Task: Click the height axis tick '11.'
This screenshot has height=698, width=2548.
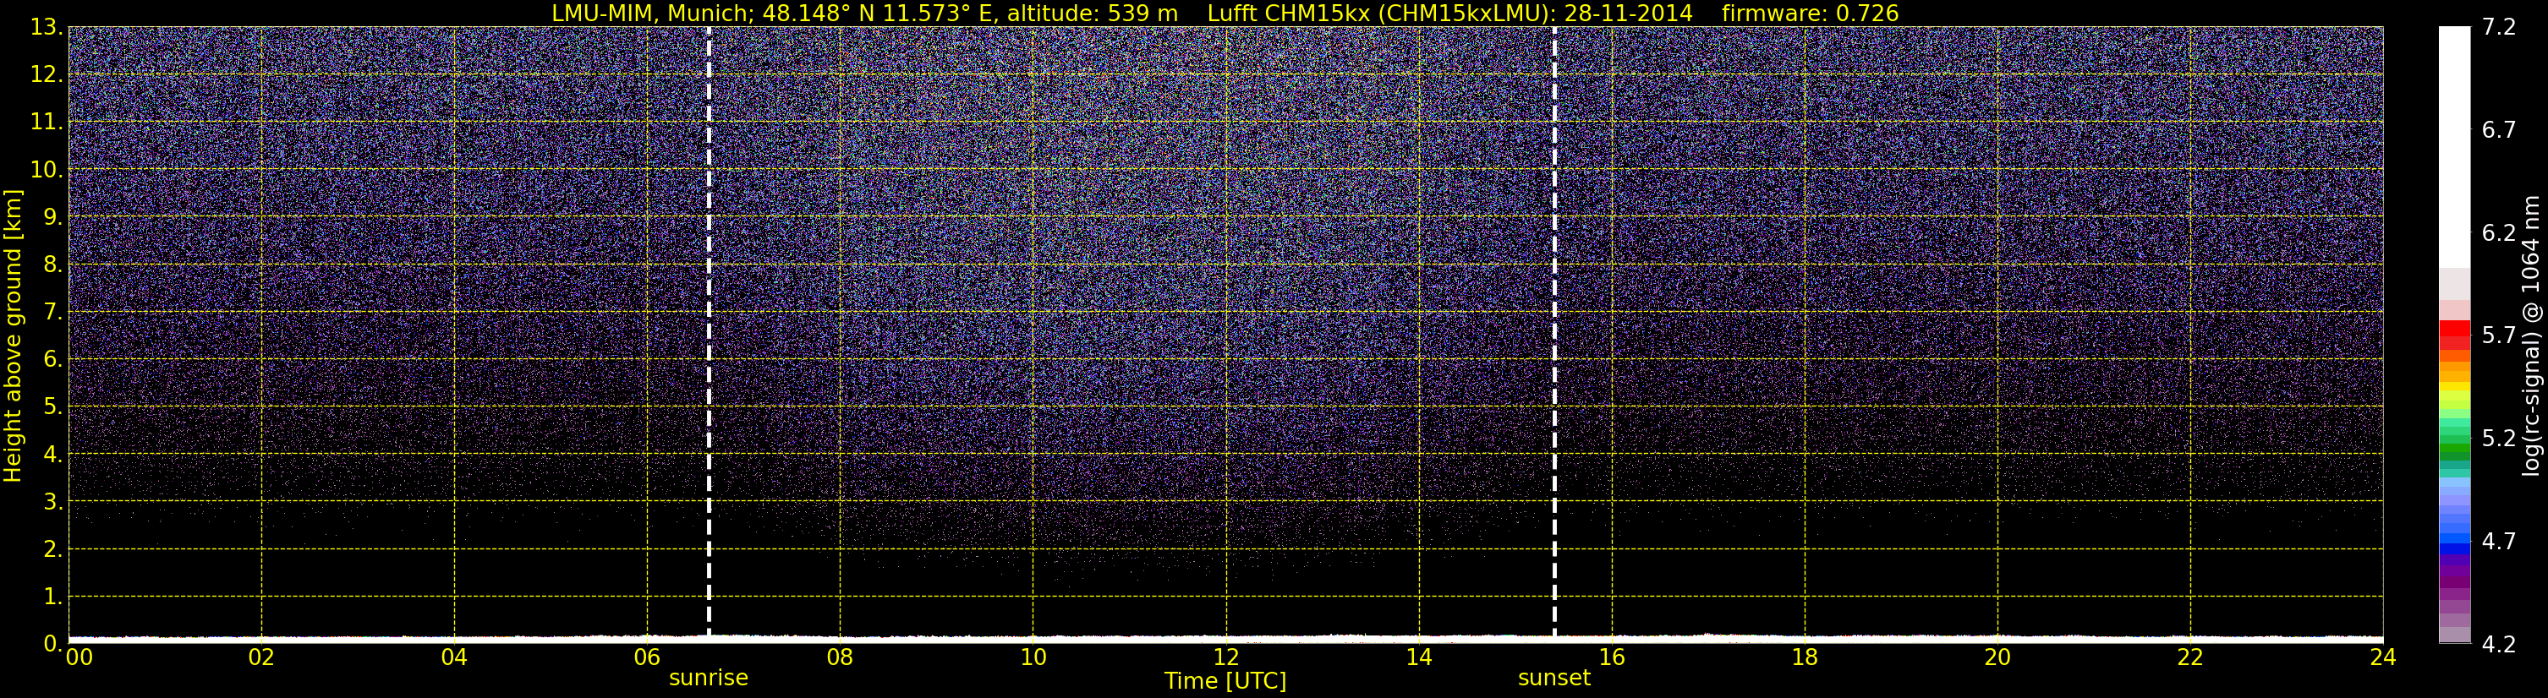Action: (46, 122)
